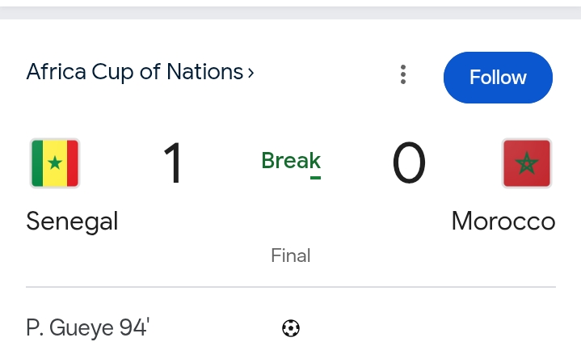
Task: Expand the chevron beside Africa Cup of Nations
Action: click(x=251, y=73)
